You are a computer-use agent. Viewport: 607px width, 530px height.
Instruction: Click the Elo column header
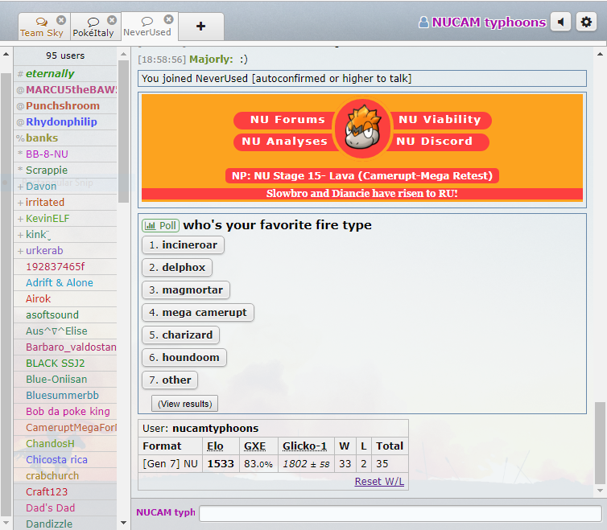[215, 446]
